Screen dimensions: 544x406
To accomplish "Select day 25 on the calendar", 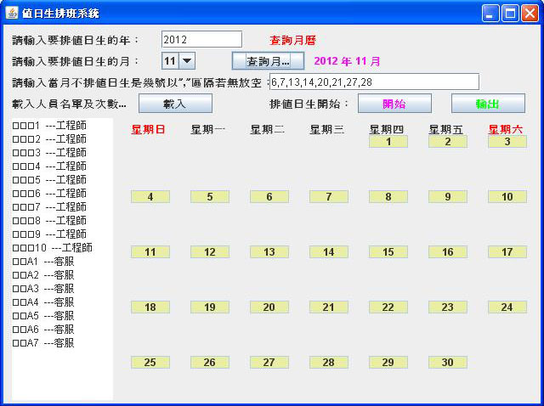I will [150, 363].
